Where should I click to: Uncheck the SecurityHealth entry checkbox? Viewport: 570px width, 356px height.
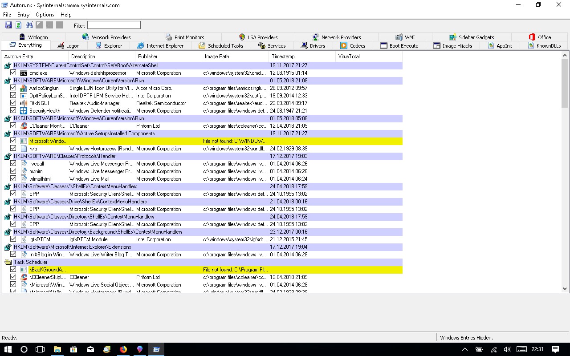[13, 110]
